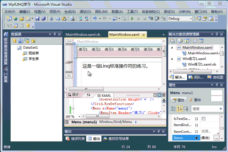This screenshot has height=152, width=228.
Task: Swap design and XAML panes arrows
Action: pos(88,95)
